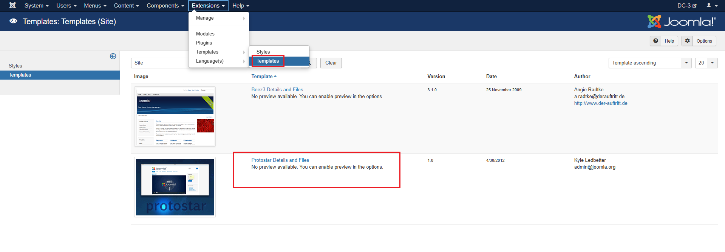
Task: Click the admin@joomla.org email text
Action: click(x=595, y=167)
